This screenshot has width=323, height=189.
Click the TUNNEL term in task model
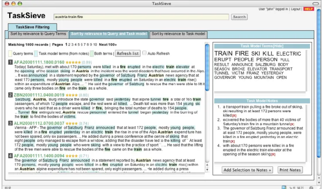(x=221, y=73)
